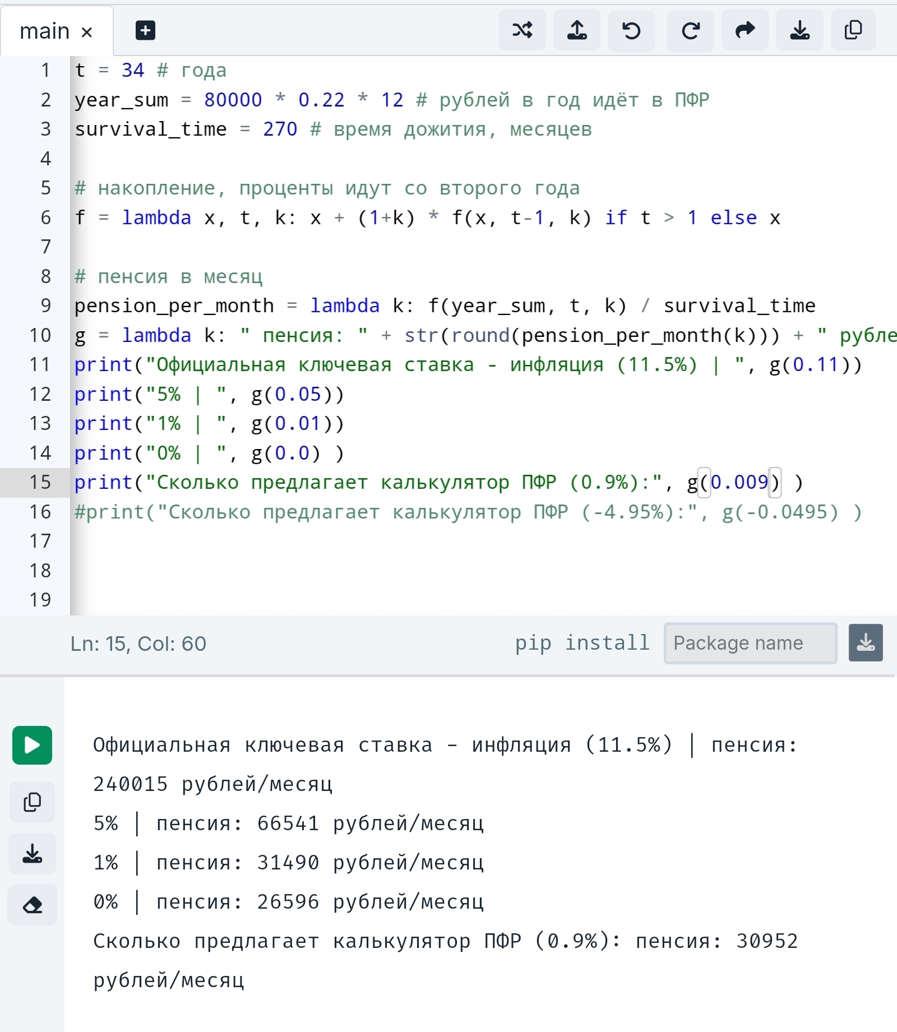The height and width of the screenshot is (1032, 897).
Task: Undo the last edit with the counter-clockwise arrow
Action: (632, 30)
